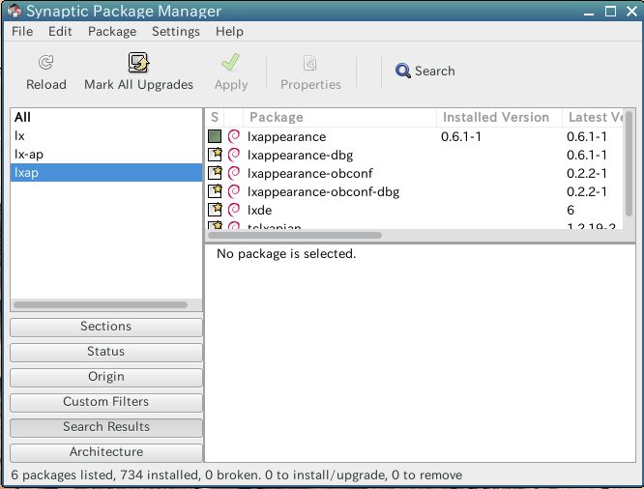
Task: Toggle the status box of lxappearance-obconf-dbg
Action: 215,191
